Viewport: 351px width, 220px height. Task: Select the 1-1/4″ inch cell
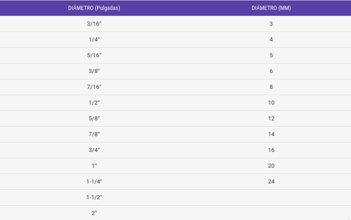tap(94, 182)
